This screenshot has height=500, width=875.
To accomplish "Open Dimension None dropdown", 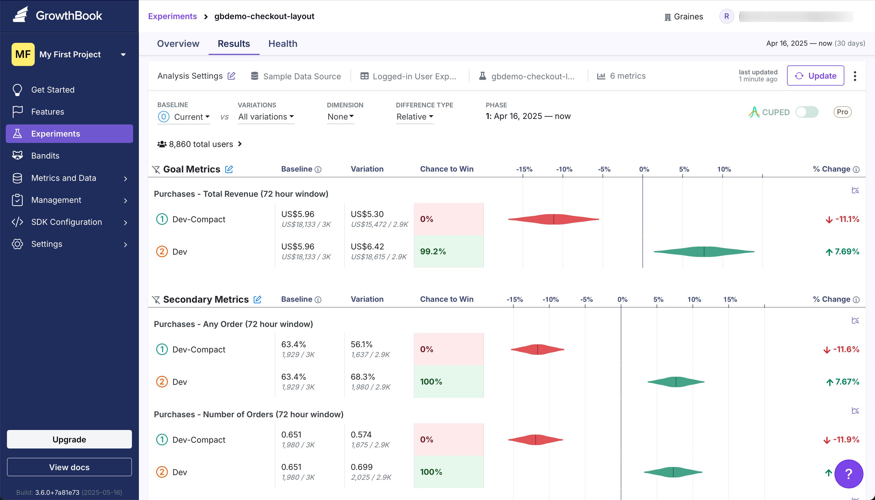I will coord(341,117).
